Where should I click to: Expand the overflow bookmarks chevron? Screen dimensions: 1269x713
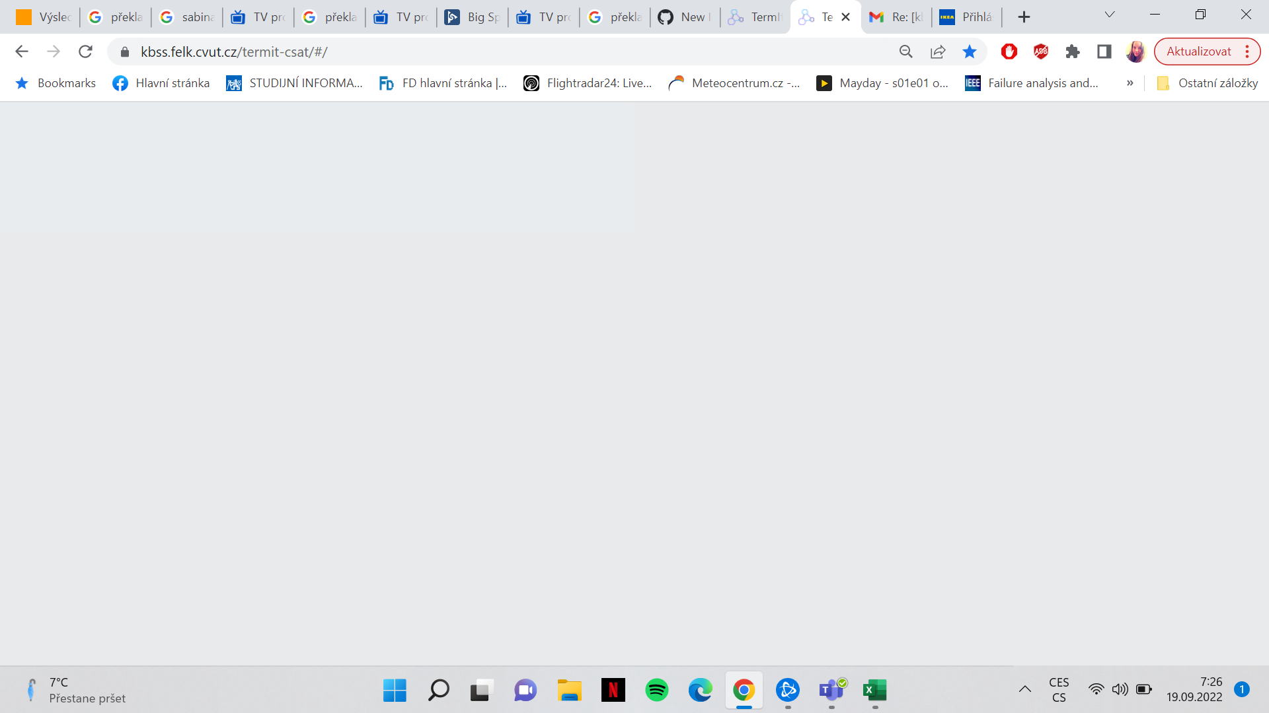[x=1130, y=83]
